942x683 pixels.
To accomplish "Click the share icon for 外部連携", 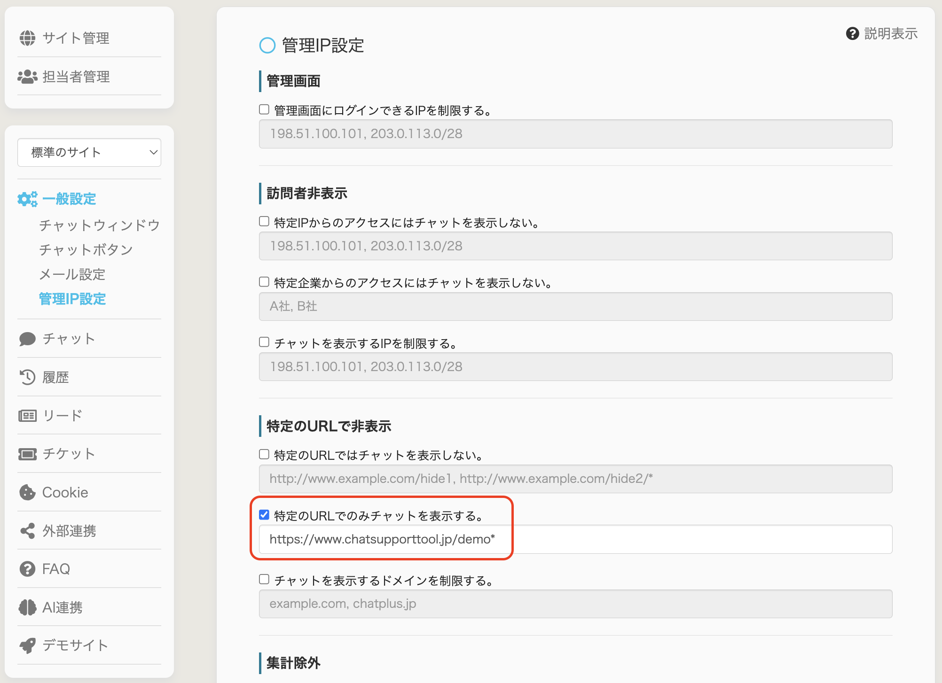I will click(27, 531).
